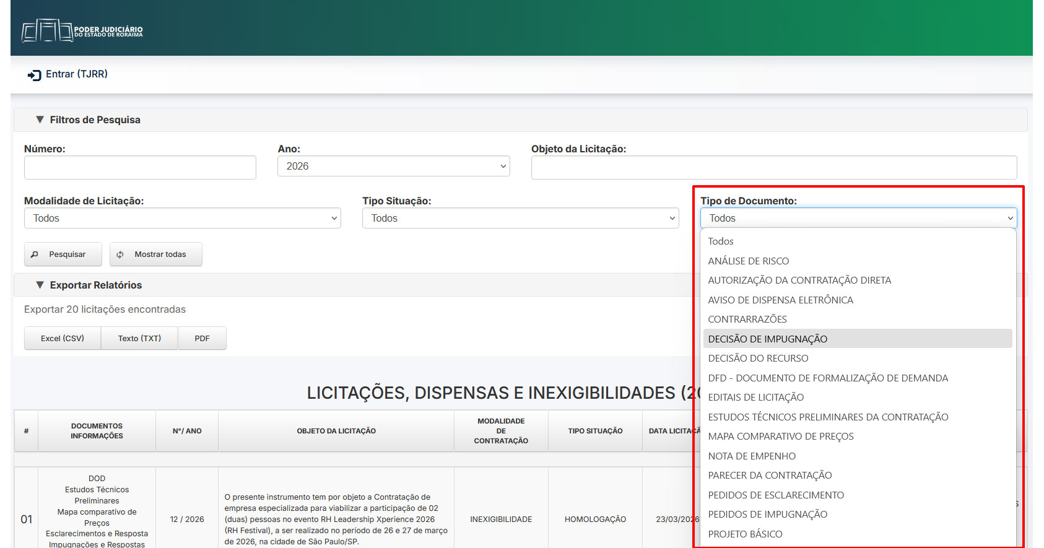Select DECISÃO DE IMPUGNAÇÃO option
The height and width of the screenshot is (548, 1044).
(x=767, y=339)
